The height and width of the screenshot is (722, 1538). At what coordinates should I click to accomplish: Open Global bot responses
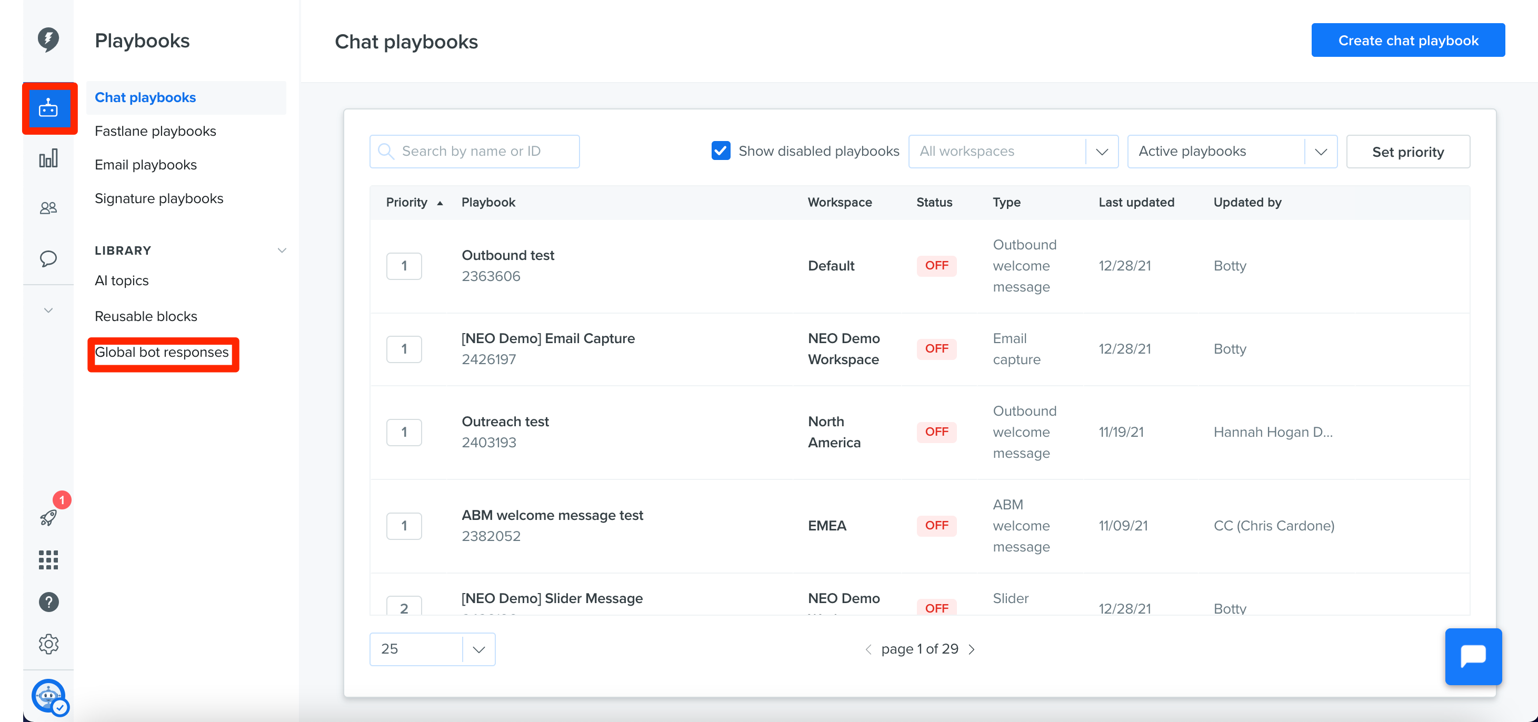(x=162, y=353)
